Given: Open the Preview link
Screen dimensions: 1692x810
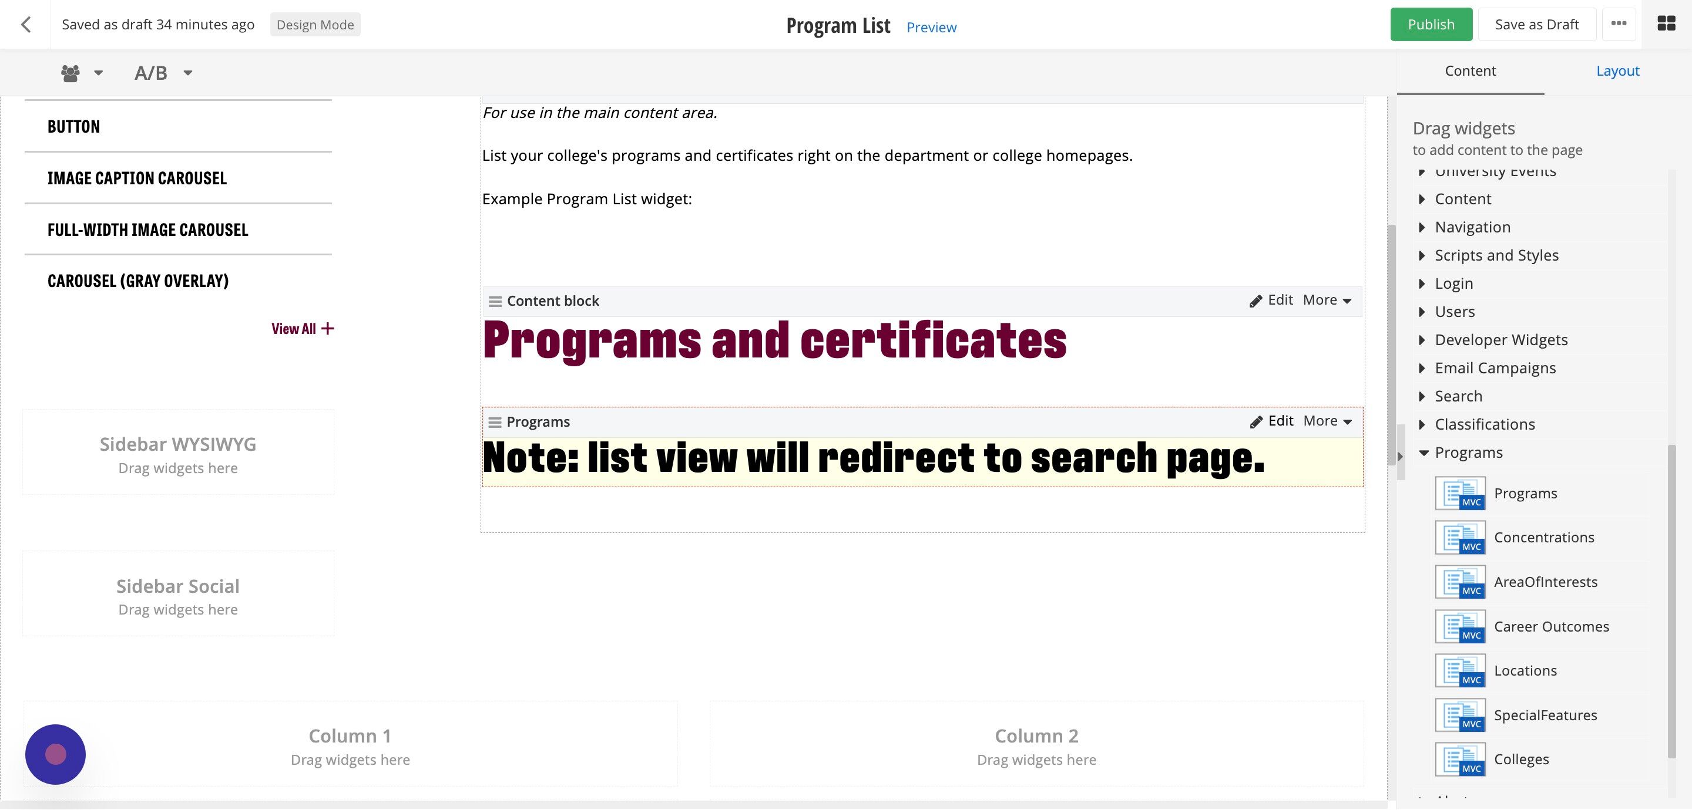Looking at the screenshot, I should [x=931, y=27].
